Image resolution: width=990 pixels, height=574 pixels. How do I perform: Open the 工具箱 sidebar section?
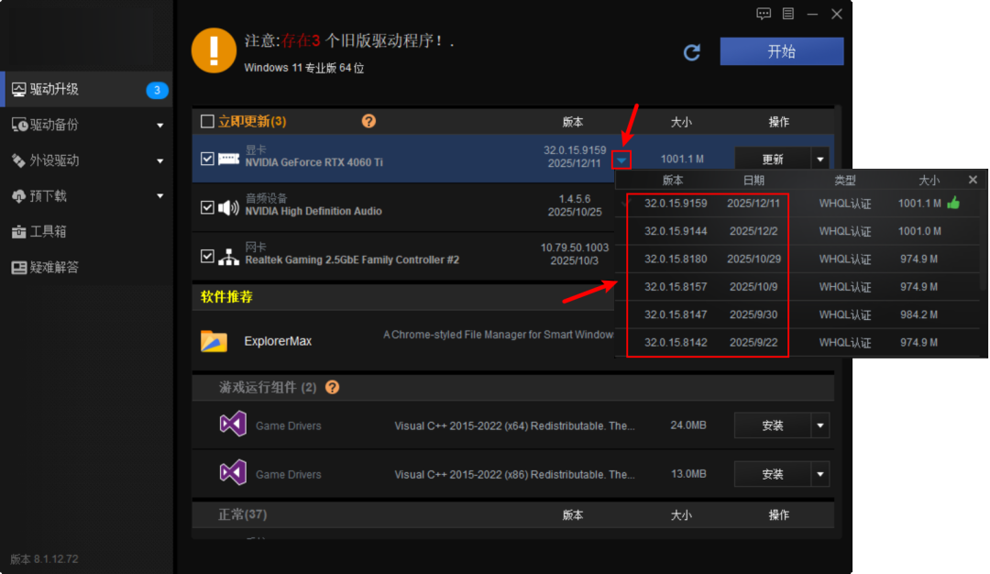pos(86,232)
